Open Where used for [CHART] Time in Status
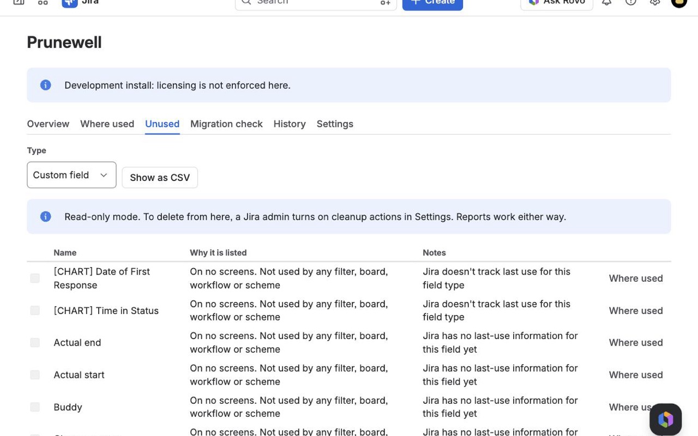This screenshot has height=436, width=698. [636, 311]
